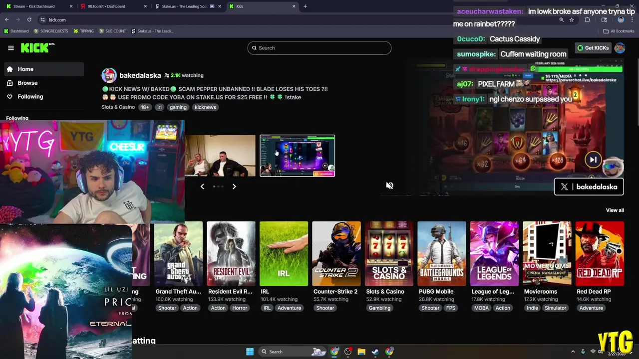
Task: Click View all categories
Action: pyautogui.click(x=615, y=210)
